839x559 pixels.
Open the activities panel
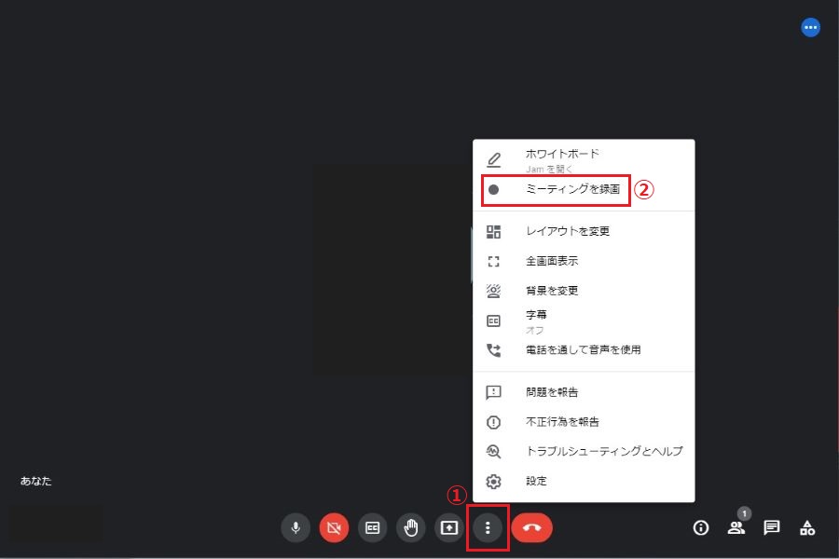(807, 527)
